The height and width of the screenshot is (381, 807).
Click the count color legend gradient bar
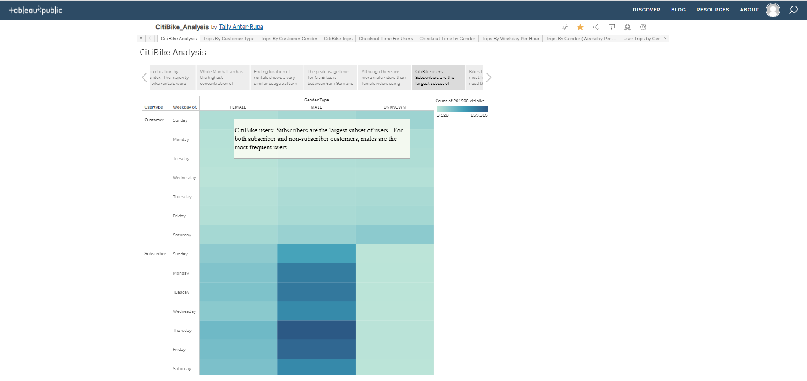462,109
